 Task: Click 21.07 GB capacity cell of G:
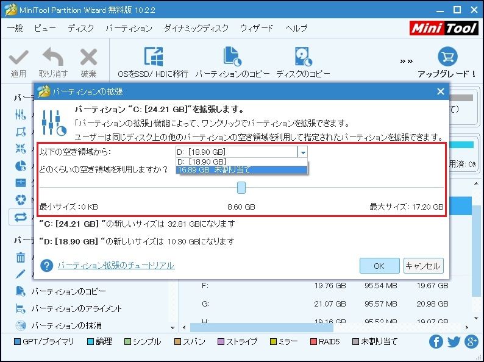tap(330, 304)
